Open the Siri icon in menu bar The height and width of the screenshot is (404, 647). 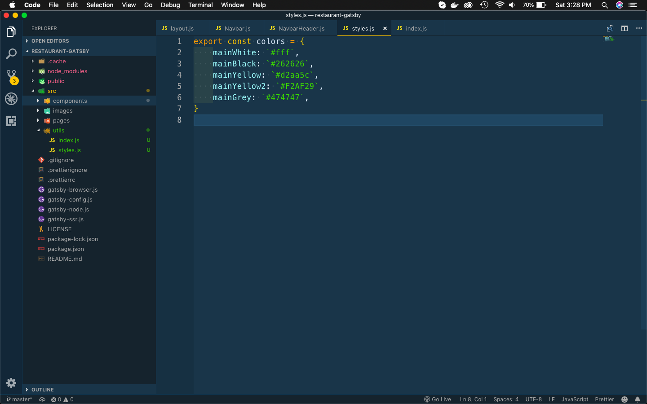[x=620, y=5]
